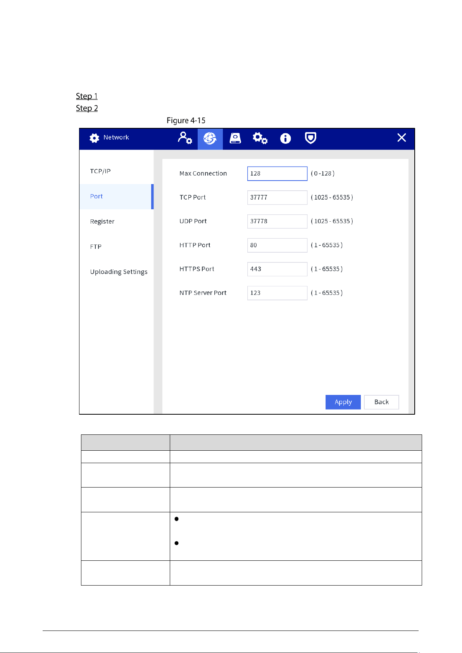Screen dimensions: 462x653
Task: Open the account management icon
Action: (185, 138)
